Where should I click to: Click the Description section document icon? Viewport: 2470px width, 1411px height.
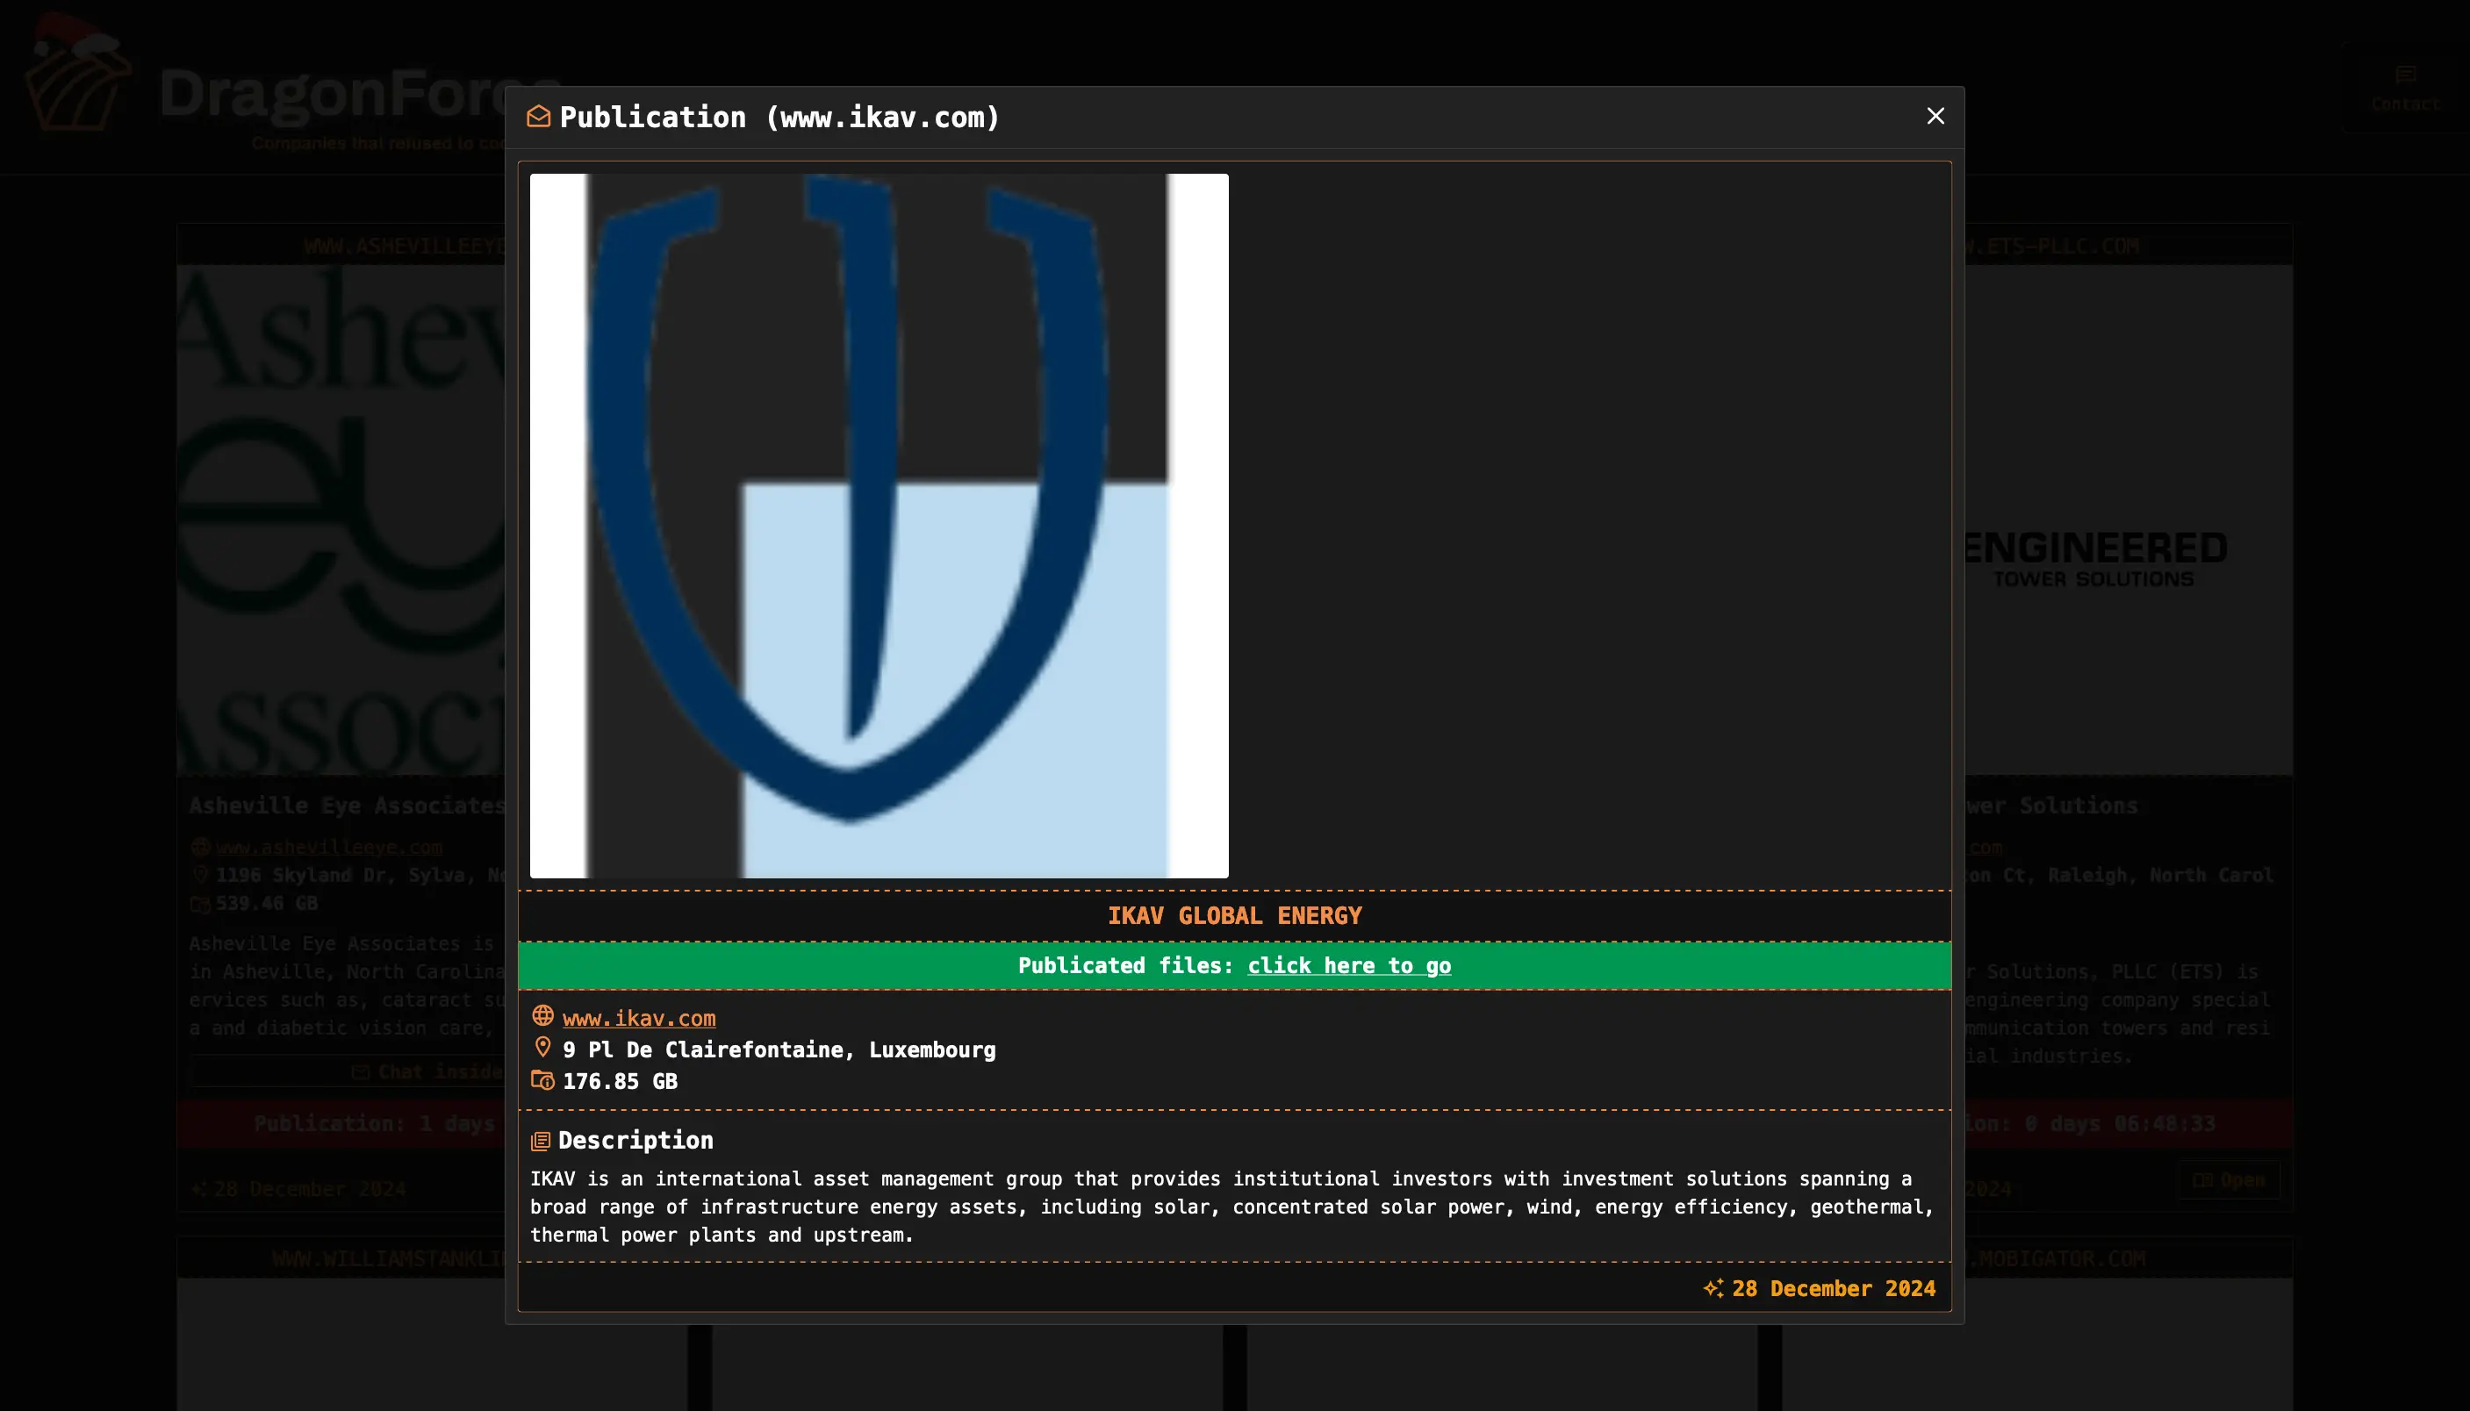tap(541, 1141)
